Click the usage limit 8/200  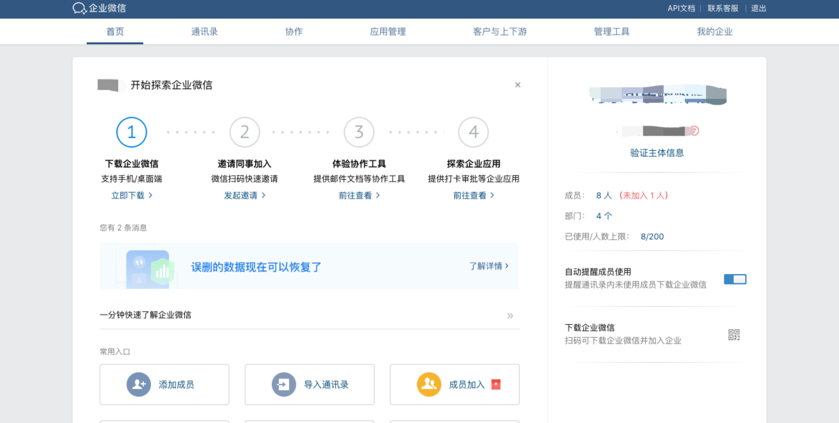point(652,237)
